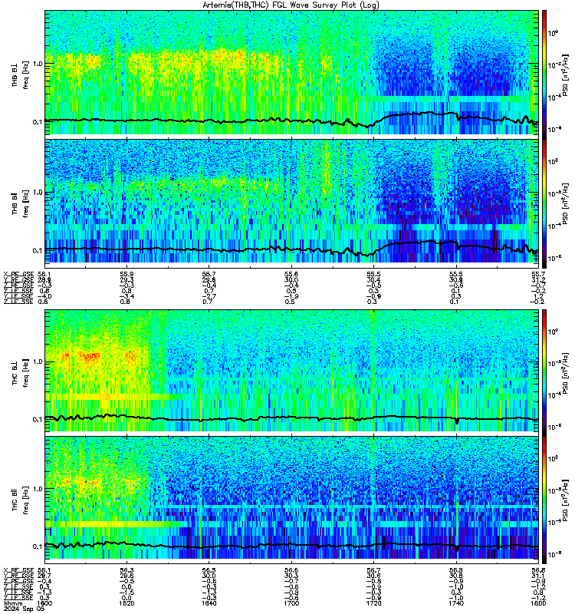Click the '1600' time tick label
This screenshot has width=575, height=614.
44,603
